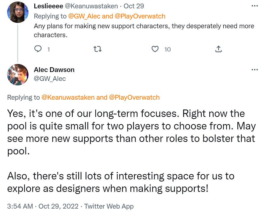The image size is (266, 216).
Task: Click the Leslieeee display name
Action: [47, 6]
